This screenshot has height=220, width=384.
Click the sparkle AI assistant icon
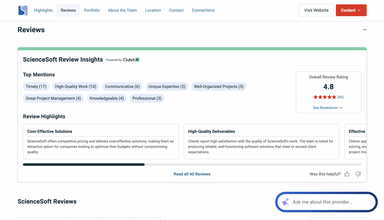[x=285, y=202]
